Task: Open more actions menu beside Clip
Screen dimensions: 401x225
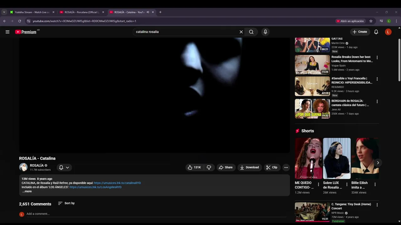Action: tap(286, 167)
